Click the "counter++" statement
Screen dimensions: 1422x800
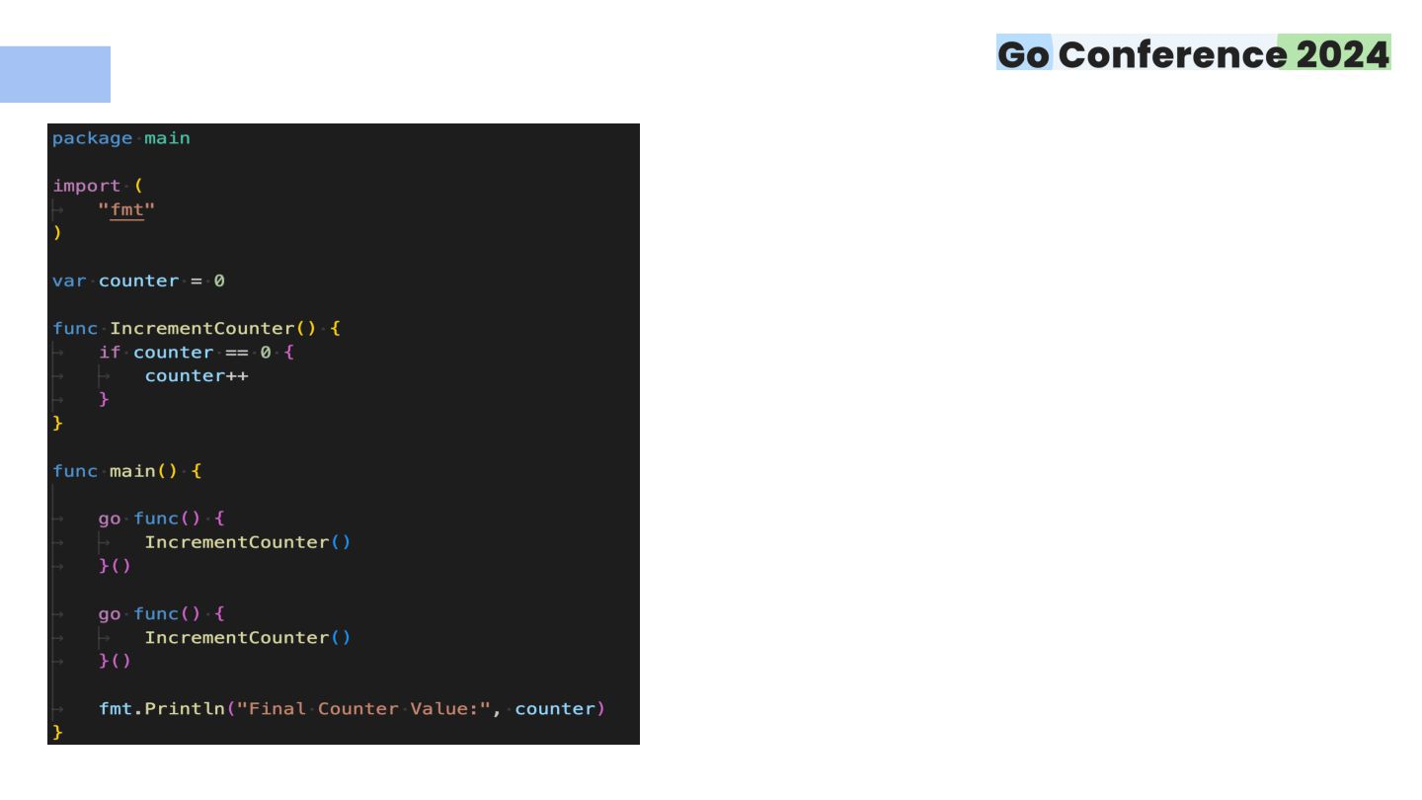tap(197, 375)
